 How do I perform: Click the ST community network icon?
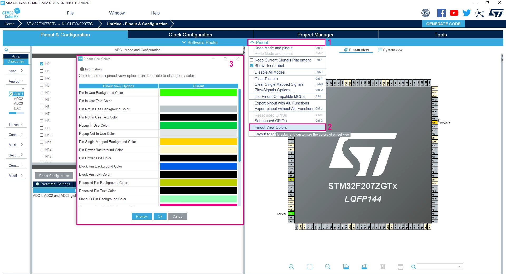[479, 13]
